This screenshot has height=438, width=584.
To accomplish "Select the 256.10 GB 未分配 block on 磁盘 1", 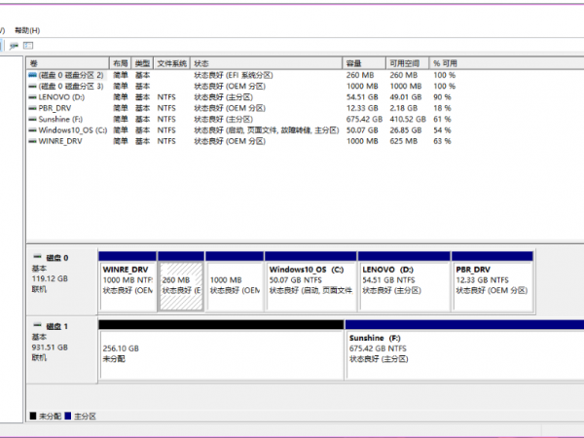I will point(220,354).
